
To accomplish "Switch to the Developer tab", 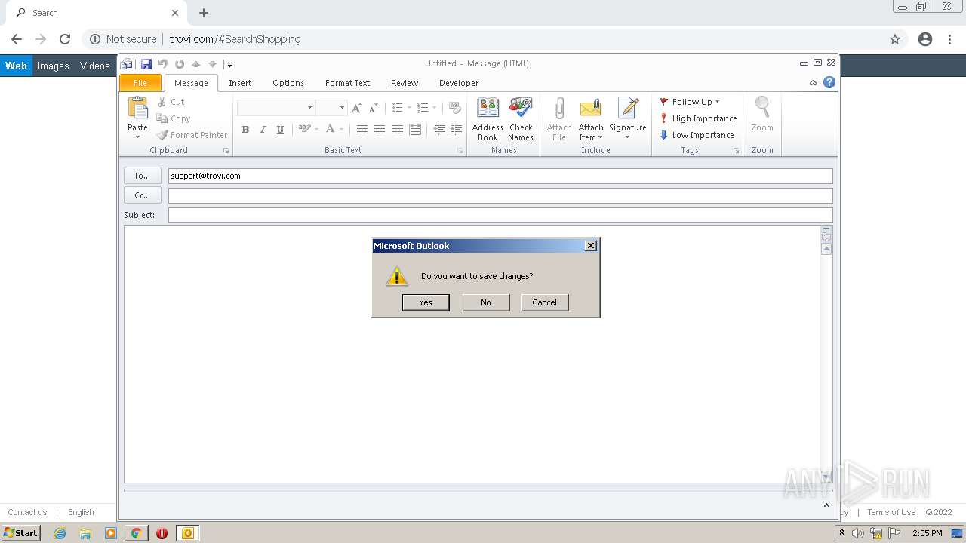I will [459, 83].
